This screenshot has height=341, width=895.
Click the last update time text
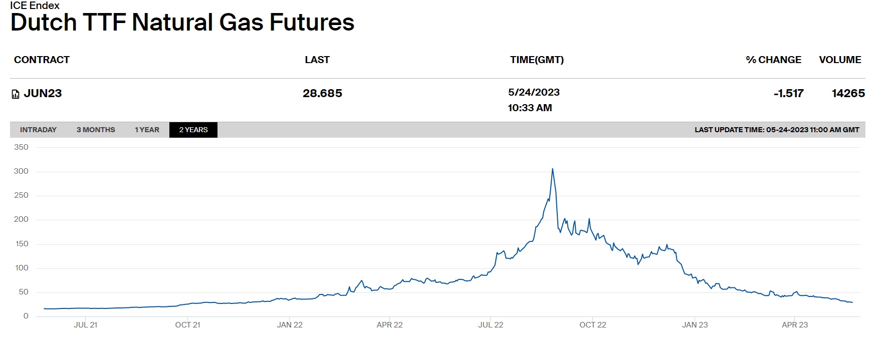(777, 130)
